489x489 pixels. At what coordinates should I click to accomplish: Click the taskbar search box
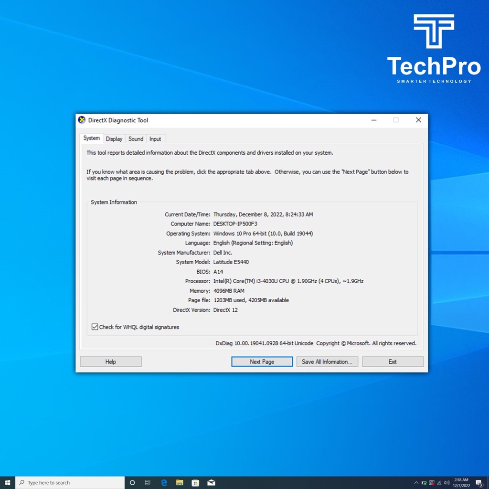point(69,482)
